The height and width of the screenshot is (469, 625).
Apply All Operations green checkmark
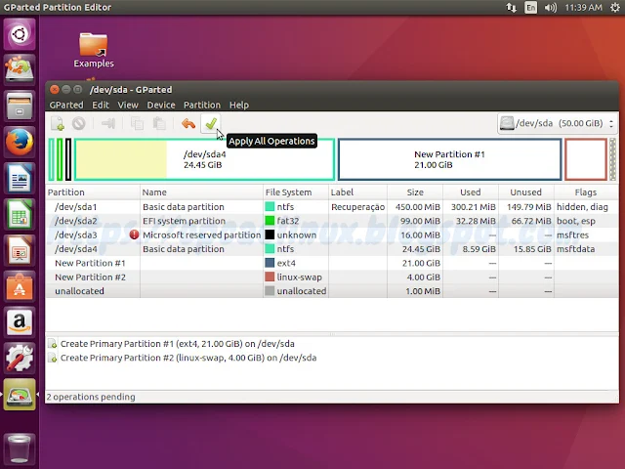pyautogui.click(x=211, y=124)
